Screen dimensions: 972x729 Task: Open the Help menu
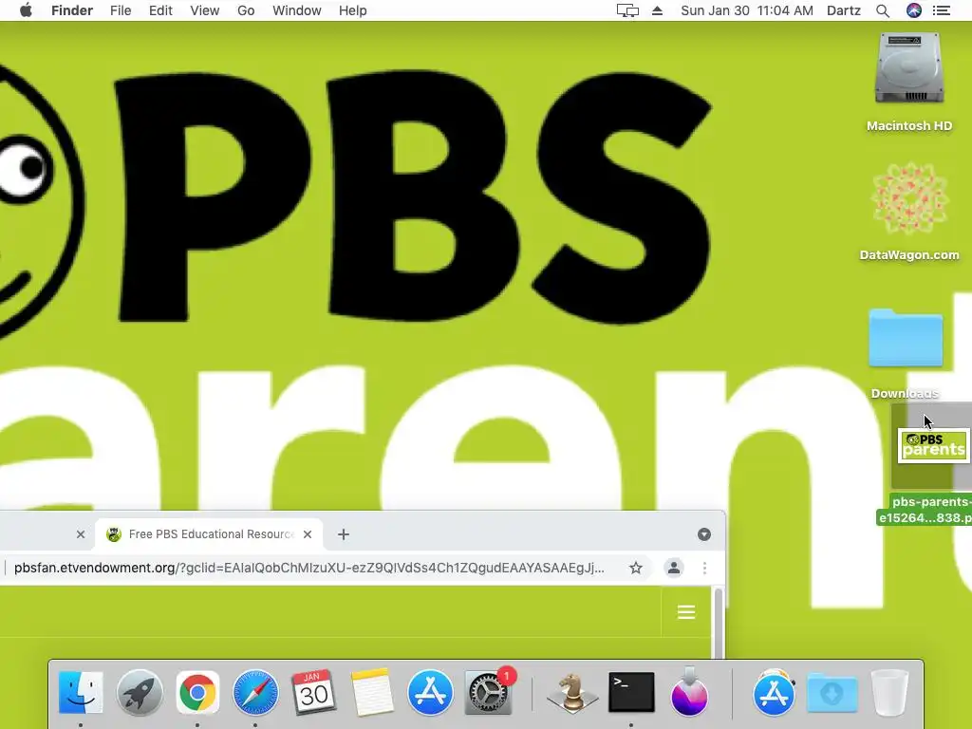(353, 10)
